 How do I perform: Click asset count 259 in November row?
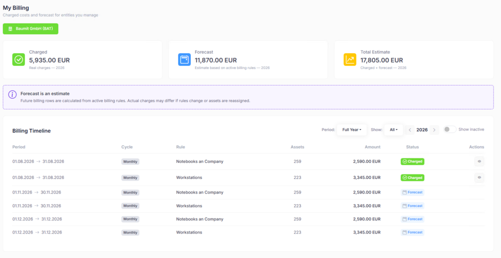point(297,192)
